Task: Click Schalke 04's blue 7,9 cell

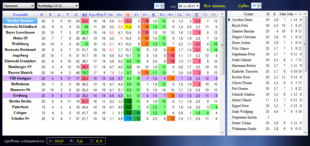Action: [x=128, y=118]
